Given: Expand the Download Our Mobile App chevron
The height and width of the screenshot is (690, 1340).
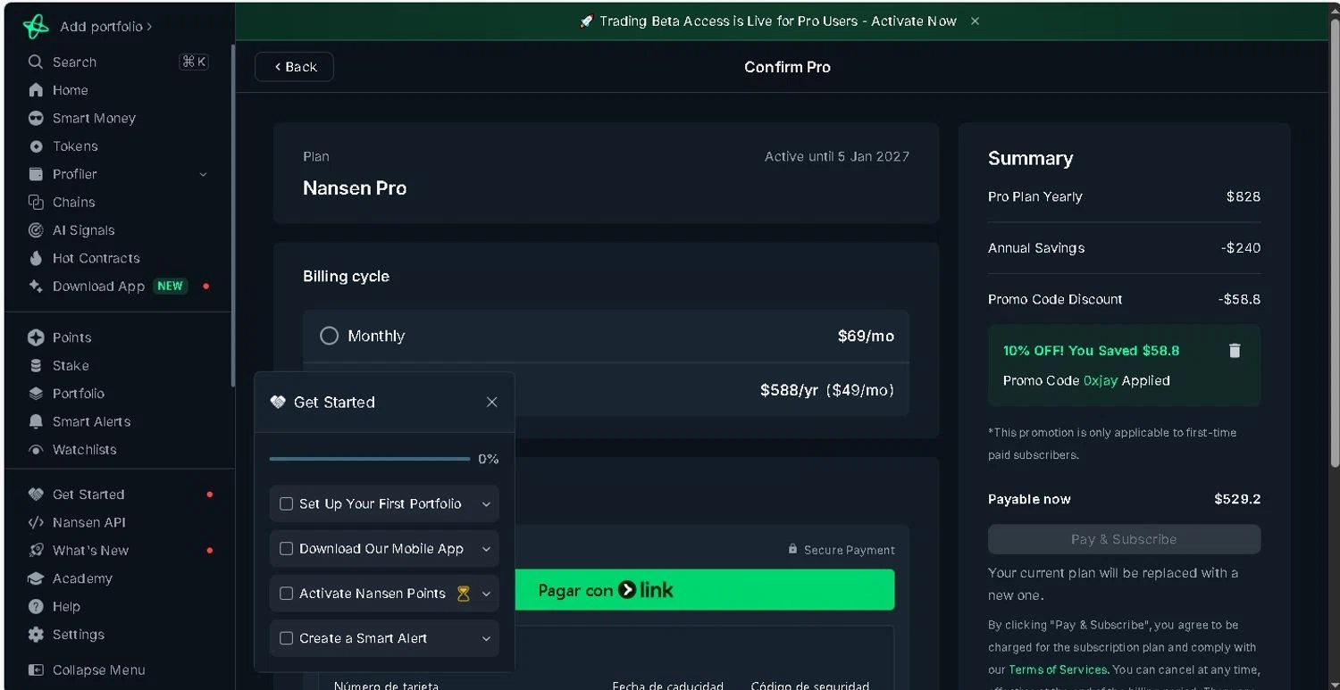Looking at the screenshot, I should pyautogui.click(x=486, y=549).
